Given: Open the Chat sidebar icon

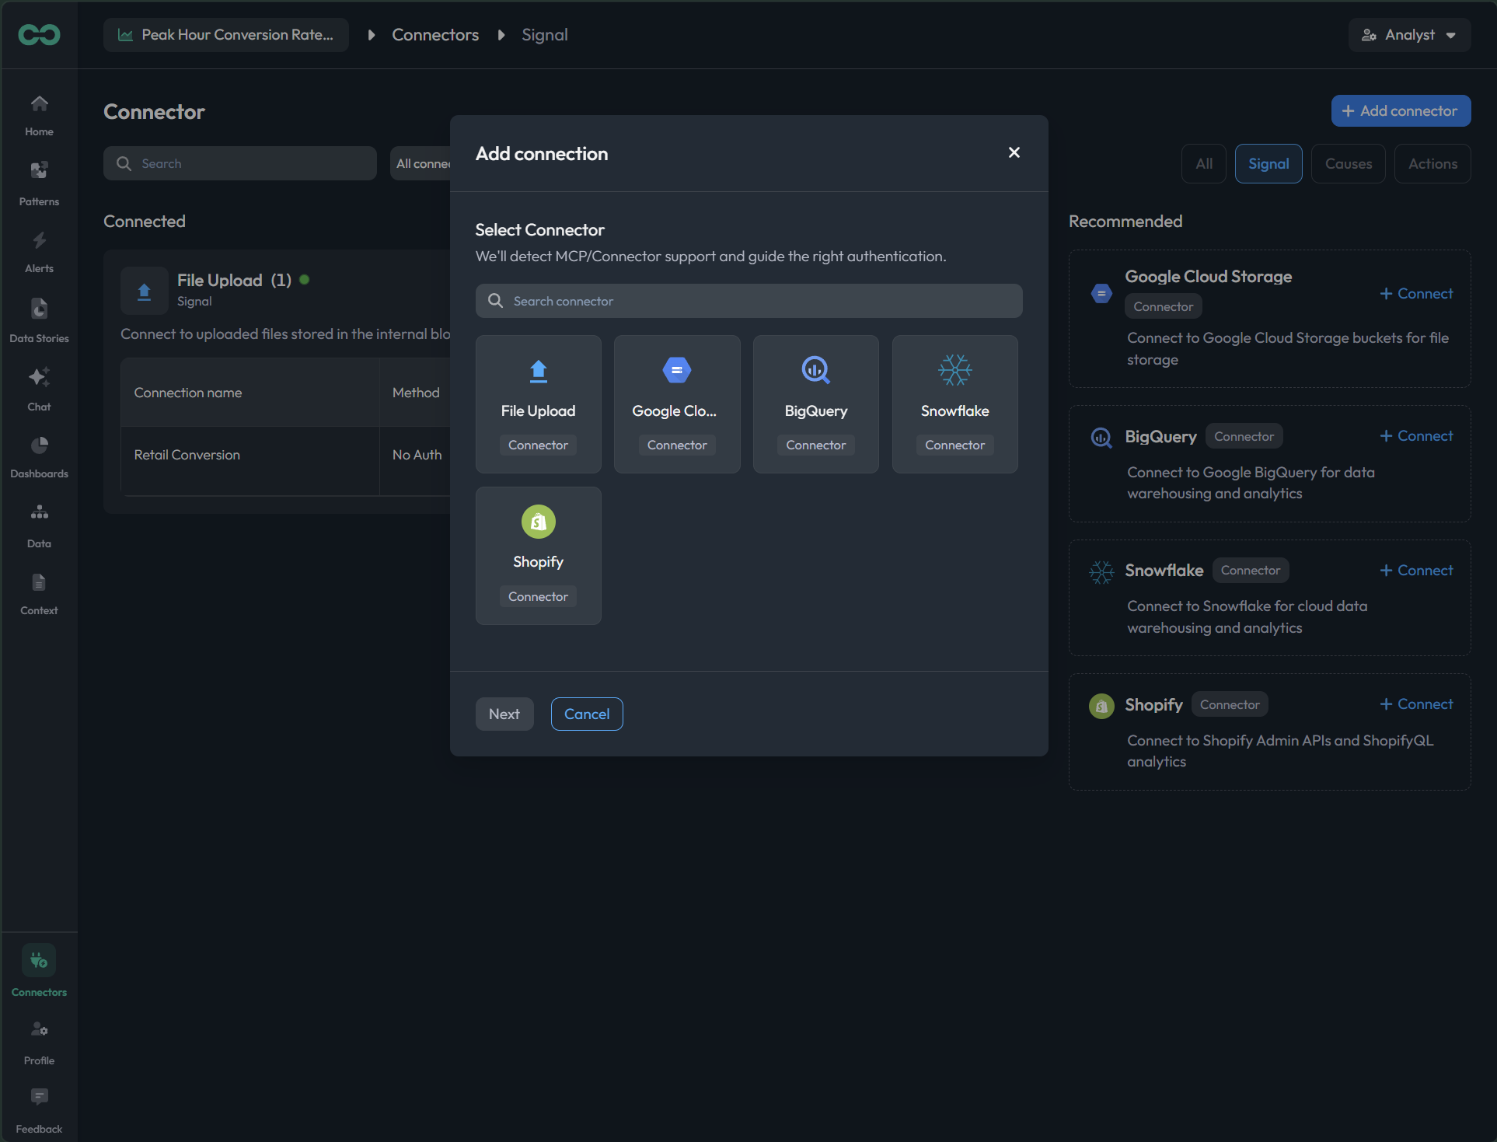Looking at the screenshot, I should pyautogui.click(x=39, y=389).
